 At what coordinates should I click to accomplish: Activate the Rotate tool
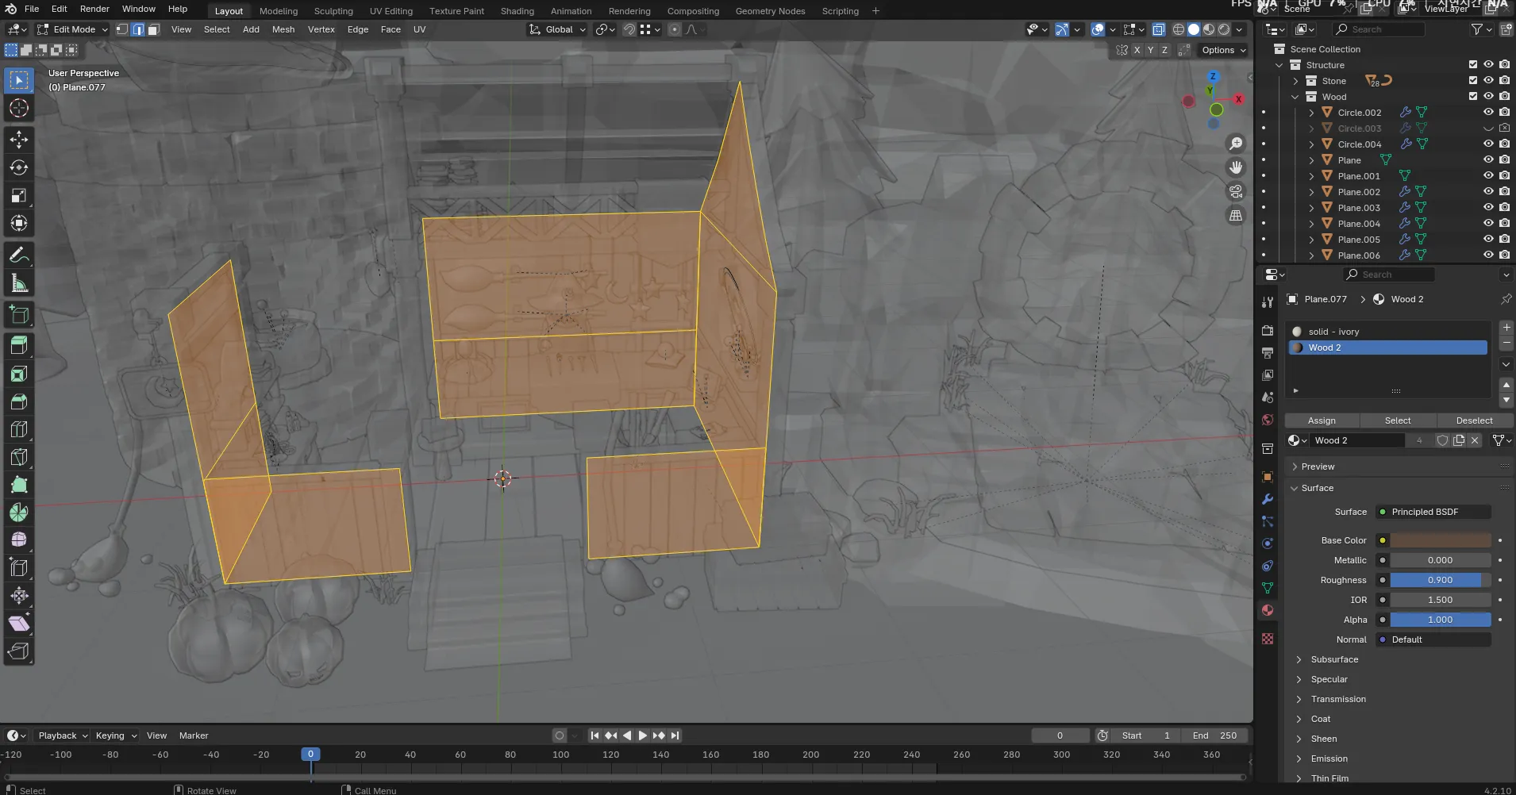pyautogui.click(x=19, y=167)
